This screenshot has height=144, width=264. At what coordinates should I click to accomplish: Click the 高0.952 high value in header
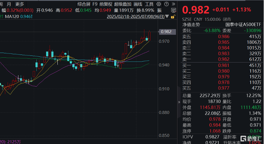click(64, 10)
